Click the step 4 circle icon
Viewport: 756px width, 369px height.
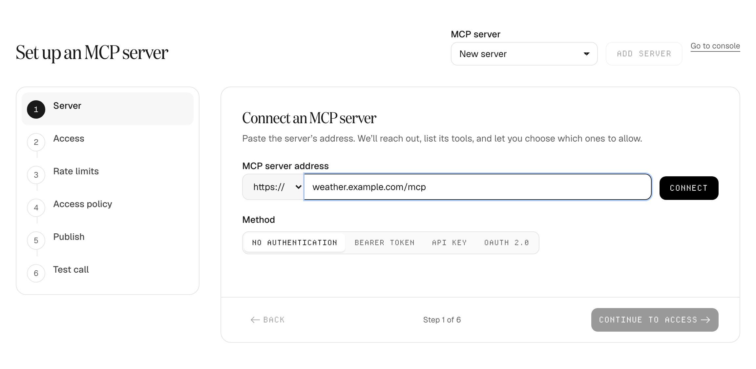point(36,208)
